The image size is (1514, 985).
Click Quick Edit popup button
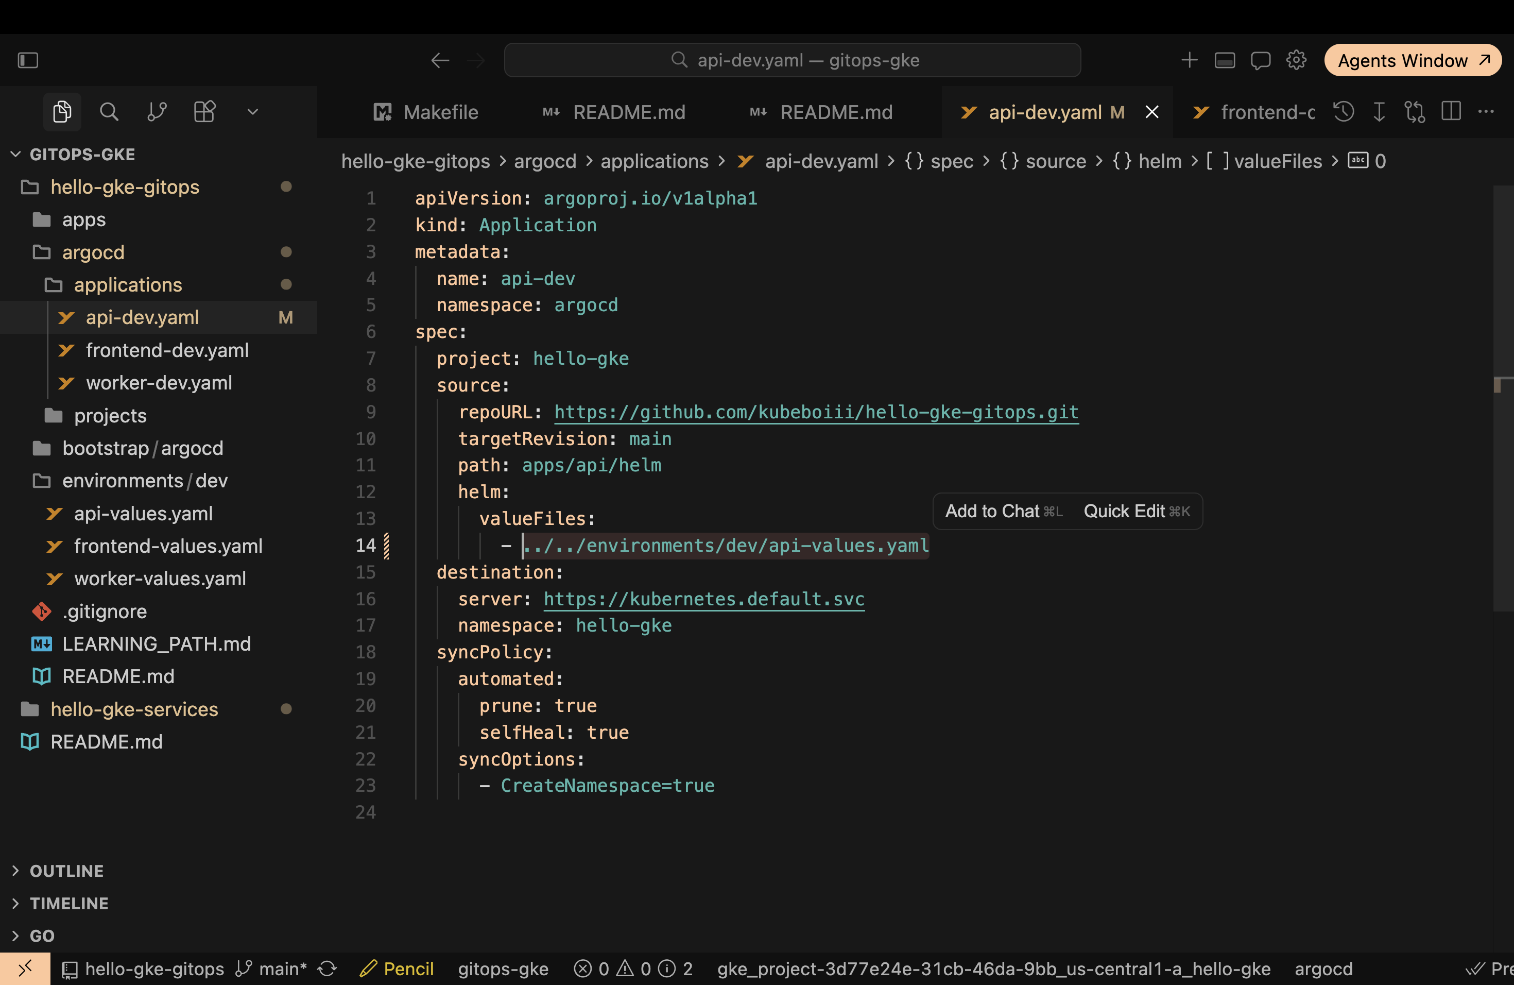(x=1137, y=512)
